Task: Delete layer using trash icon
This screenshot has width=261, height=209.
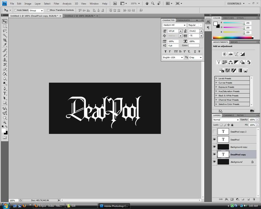Action: click(x=254, y=199)
